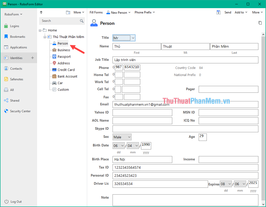Select the Bank Account identity item
266x207 pixels.
(x=67, y=76)
